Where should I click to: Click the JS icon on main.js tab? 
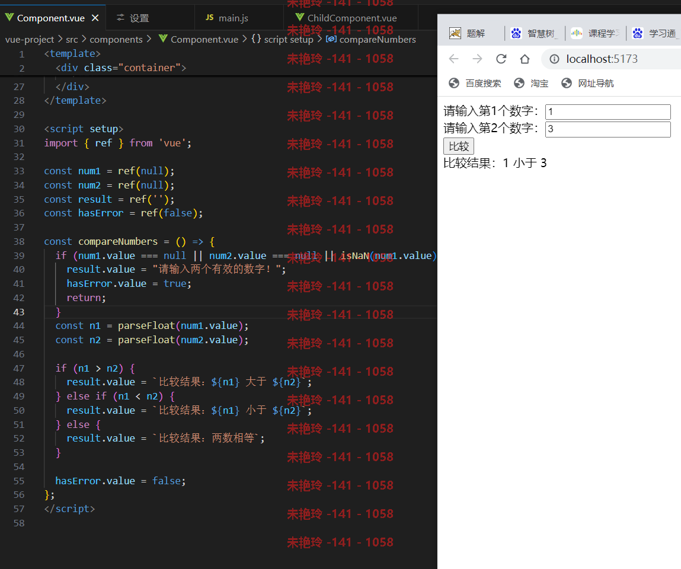point(210,17)
